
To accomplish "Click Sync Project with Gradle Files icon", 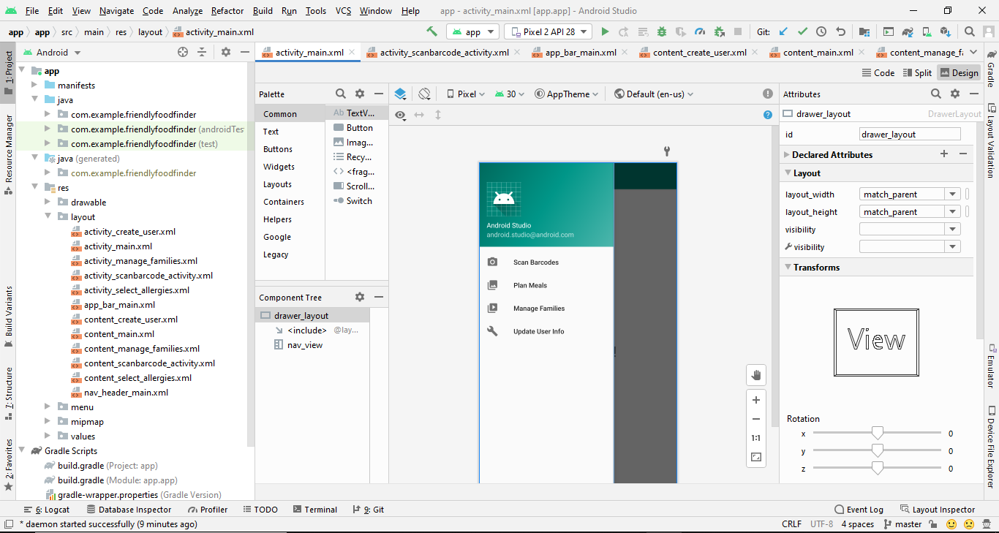I will tap(908, 31).
